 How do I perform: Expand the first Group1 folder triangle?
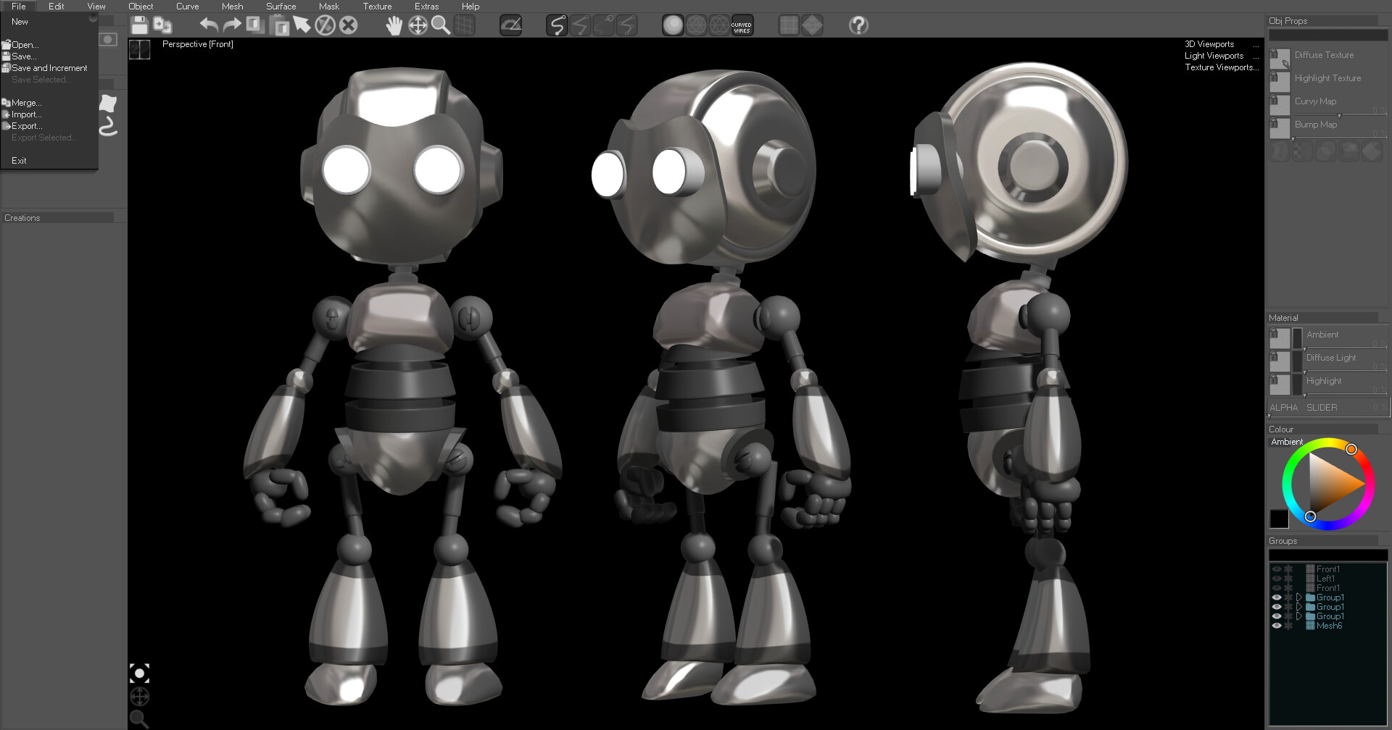pos(1298,597)
